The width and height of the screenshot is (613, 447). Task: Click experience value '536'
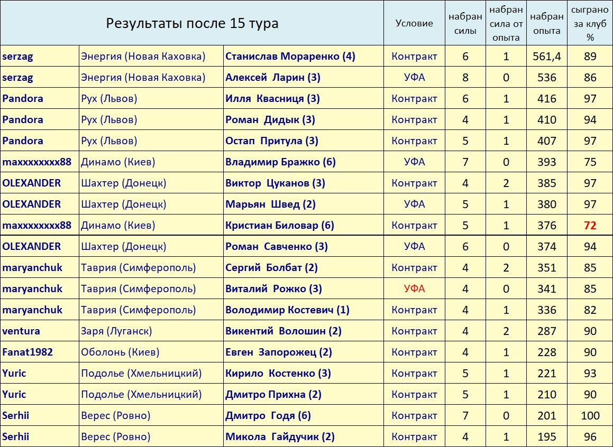point(546,77)
